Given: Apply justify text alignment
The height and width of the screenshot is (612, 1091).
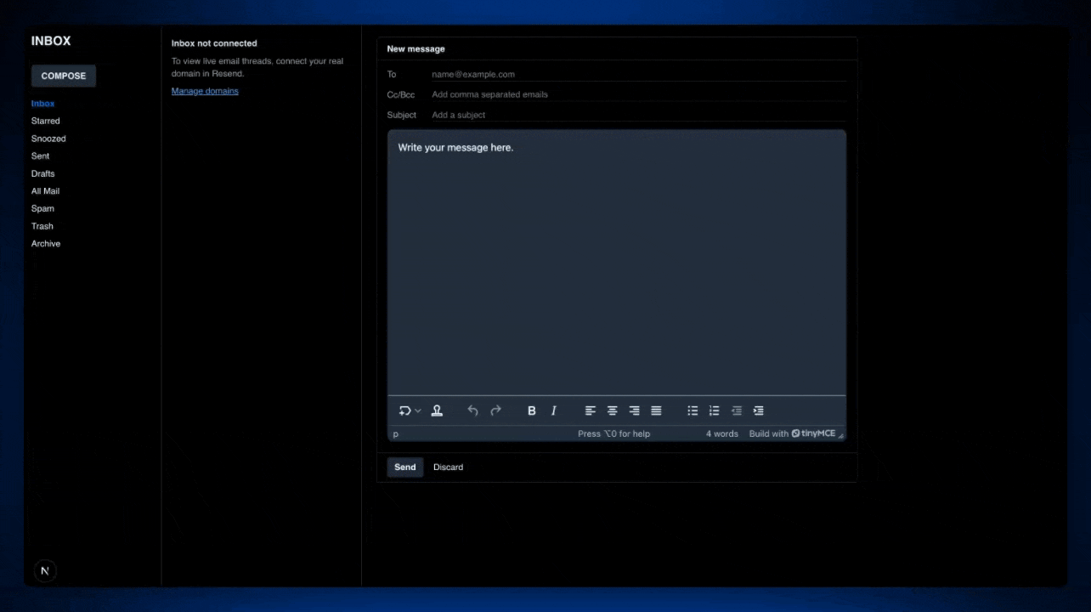Looking at the screenshot, I should 657,411.
